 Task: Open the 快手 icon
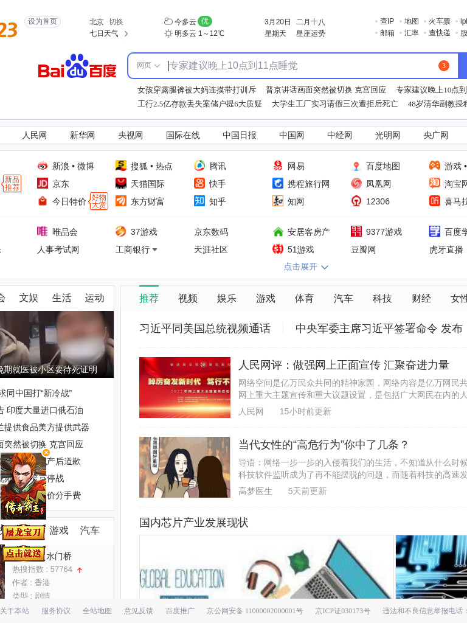point(199,183)
